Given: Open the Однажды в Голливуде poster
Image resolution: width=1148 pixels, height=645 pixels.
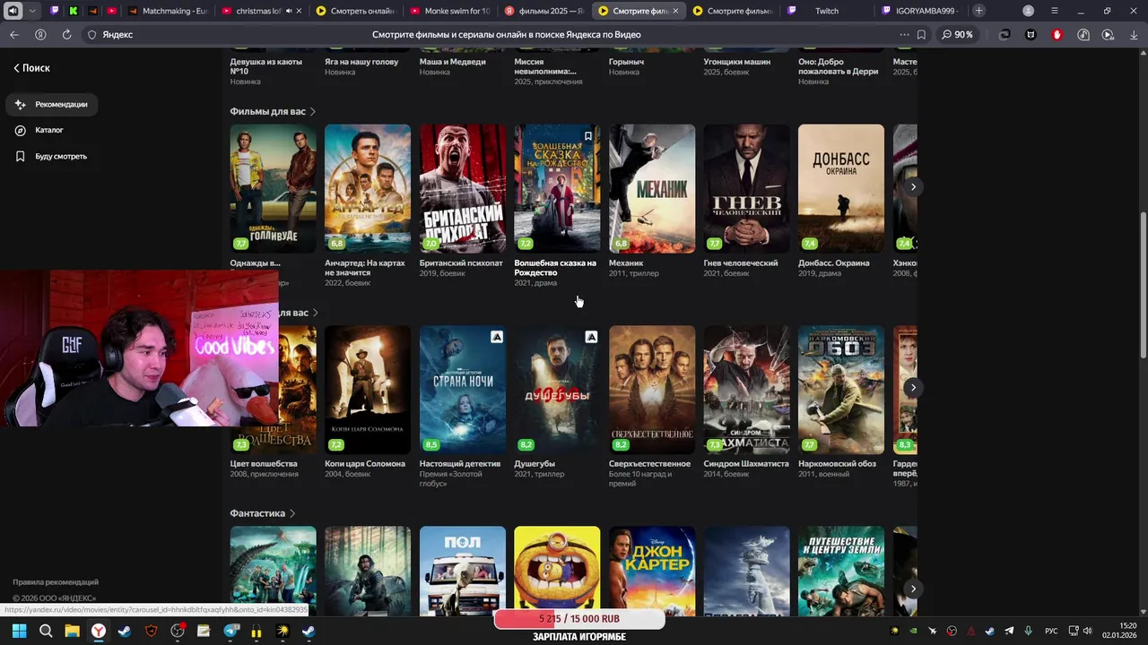Looking at the screenshot, I should (273, 188).
